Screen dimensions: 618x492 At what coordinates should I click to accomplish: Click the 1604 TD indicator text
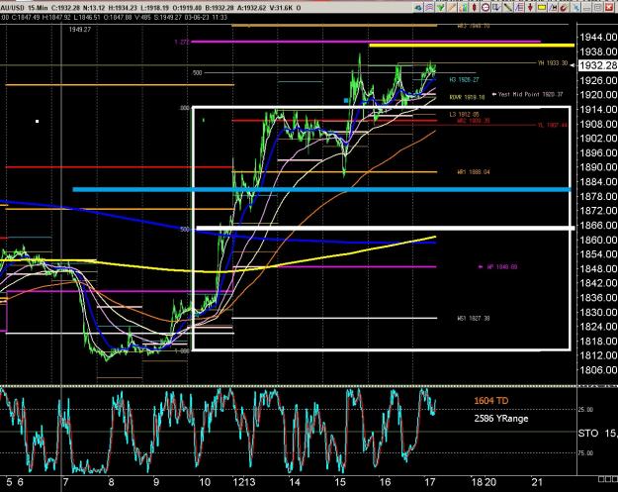[x=491, y=401]
